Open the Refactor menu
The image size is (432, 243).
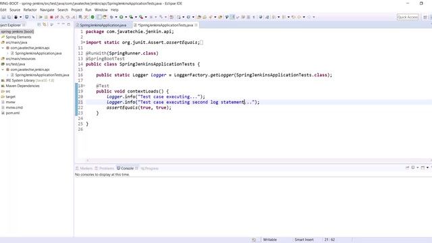(30, 10)
